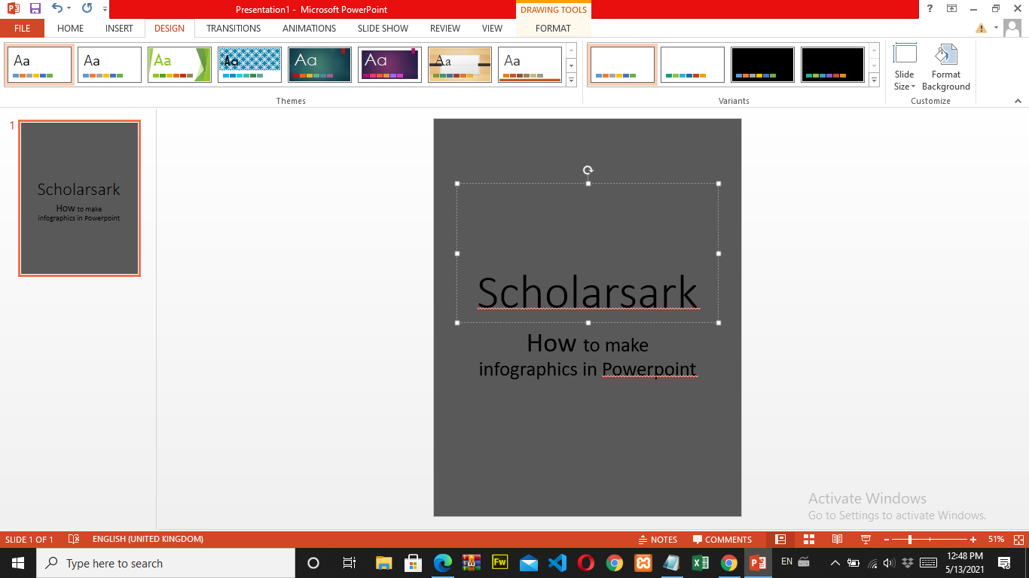The width and height of the screenshot is (1029, 578).
Task: Collapse the ribbon with the chevron
Action: [1018, 101]
